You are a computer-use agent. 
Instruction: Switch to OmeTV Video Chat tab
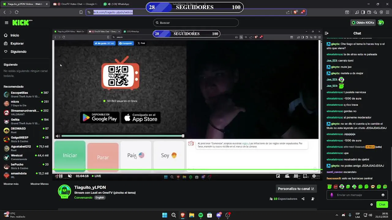pyautogui.click(x=75, y=4)
